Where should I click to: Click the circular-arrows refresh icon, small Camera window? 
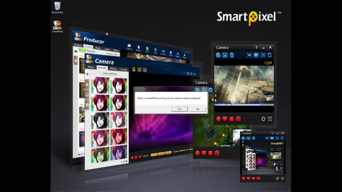point(282,138)
